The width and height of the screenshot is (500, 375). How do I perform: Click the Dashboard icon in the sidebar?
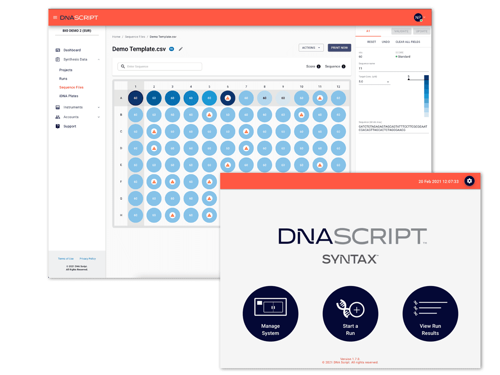58,50
